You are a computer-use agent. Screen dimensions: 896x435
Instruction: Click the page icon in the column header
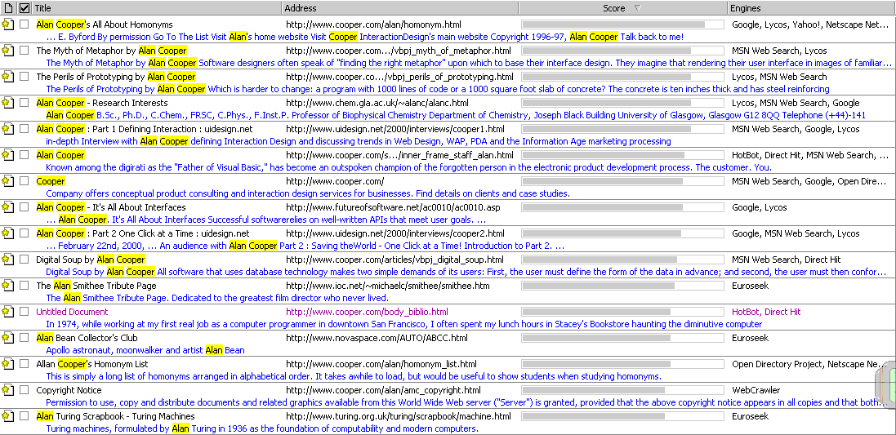point(7,8)
